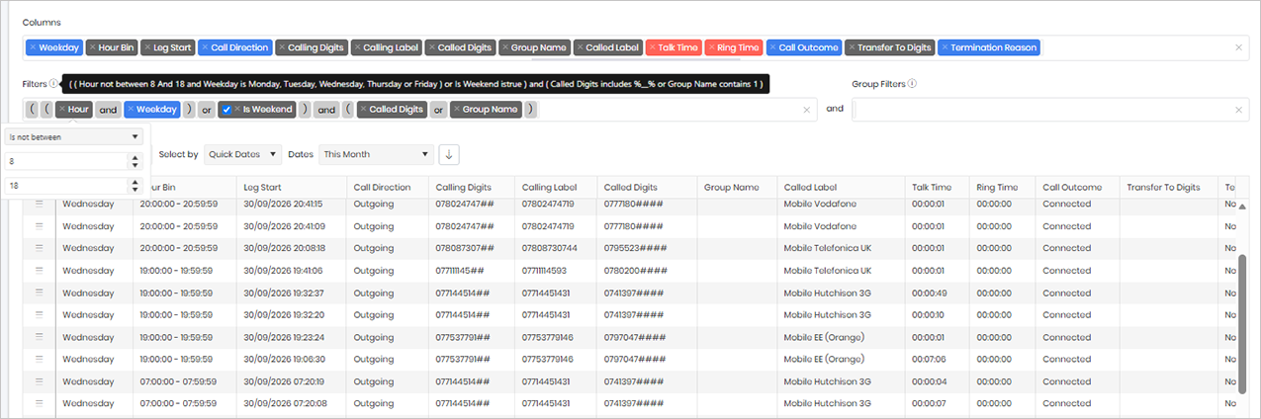Open the Quick Dates dropdown
1261x419 pixels.
(x=242, y=154)
